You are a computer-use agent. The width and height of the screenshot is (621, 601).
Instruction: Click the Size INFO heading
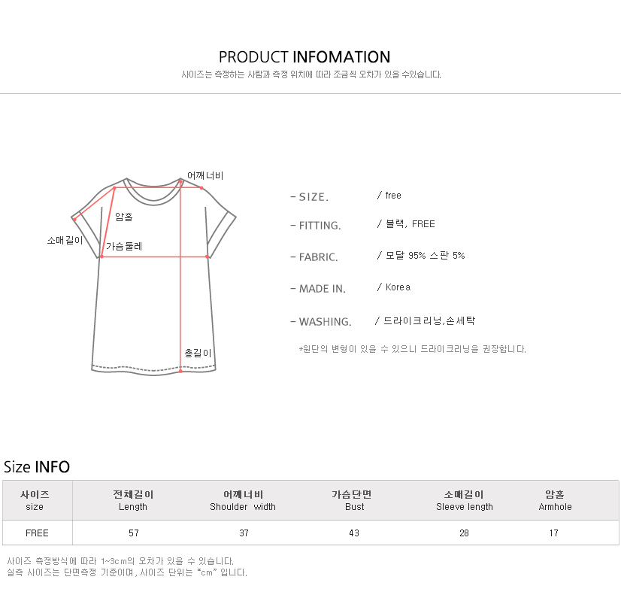37,466
